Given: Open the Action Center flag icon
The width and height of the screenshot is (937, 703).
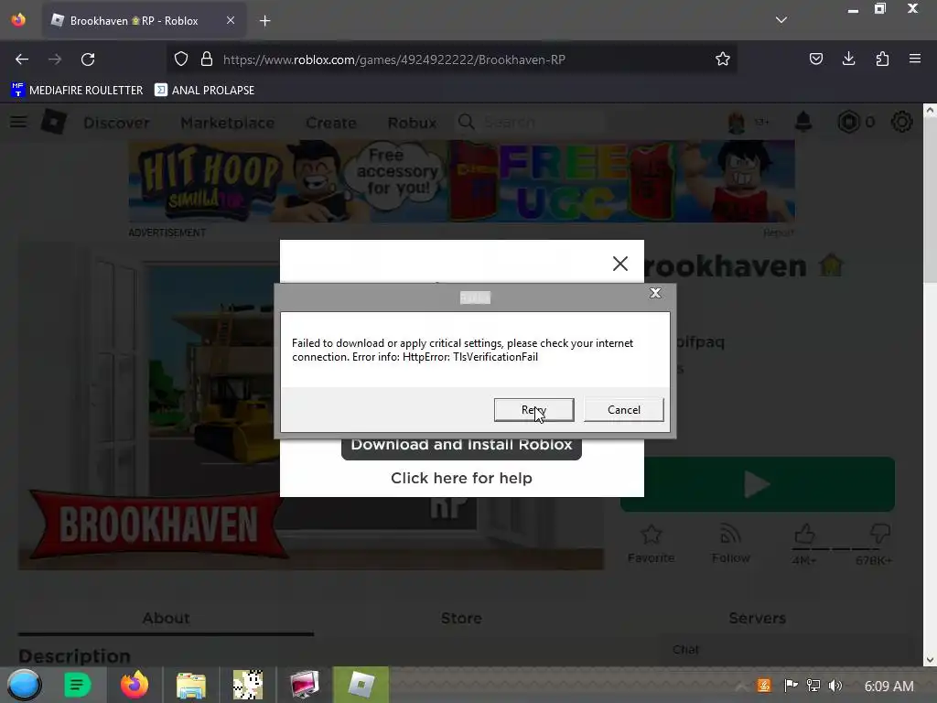Looking at the screenshot, I should coord(791,686).
